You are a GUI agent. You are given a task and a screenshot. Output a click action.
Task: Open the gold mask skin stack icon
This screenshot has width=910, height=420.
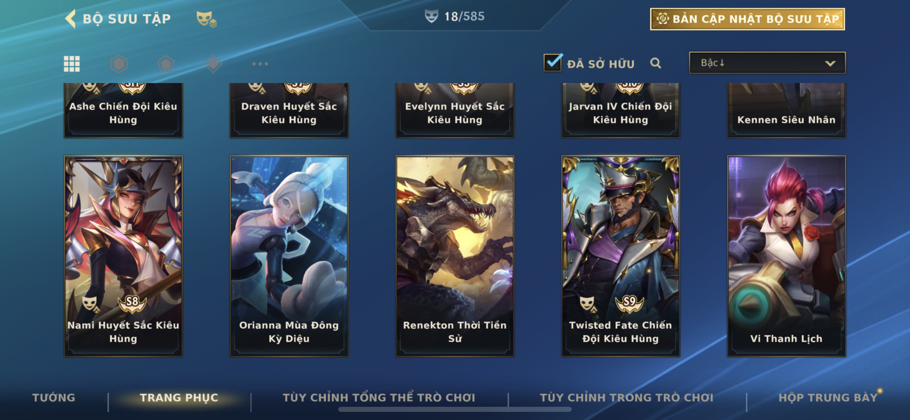206,19
